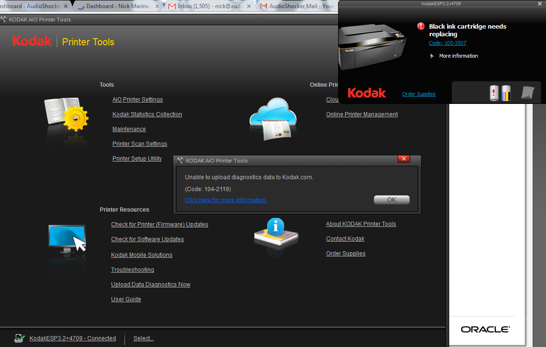
Task: Check for Printer (Firmware) Updates
Action: point(159,225)
